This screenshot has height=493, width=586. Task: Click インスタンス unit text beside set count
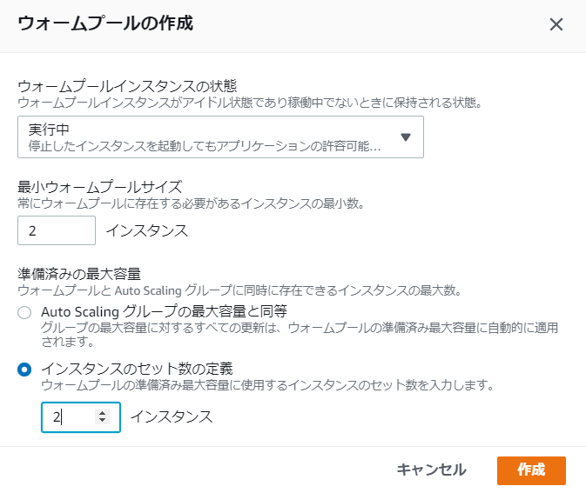coord(172,416)
